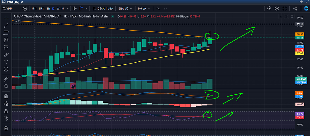Expand the timeframe interval dropdown arrow

coord(68,8)
